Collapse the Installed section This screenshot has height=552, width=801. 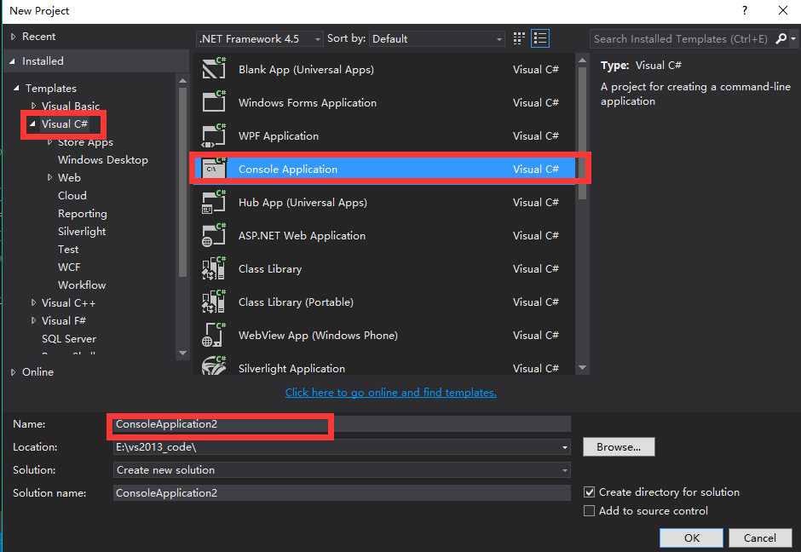tap(12, 61)
